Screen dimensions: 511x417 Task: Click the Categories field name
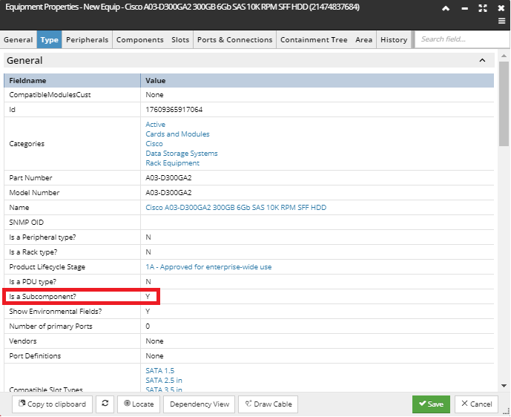27,144
